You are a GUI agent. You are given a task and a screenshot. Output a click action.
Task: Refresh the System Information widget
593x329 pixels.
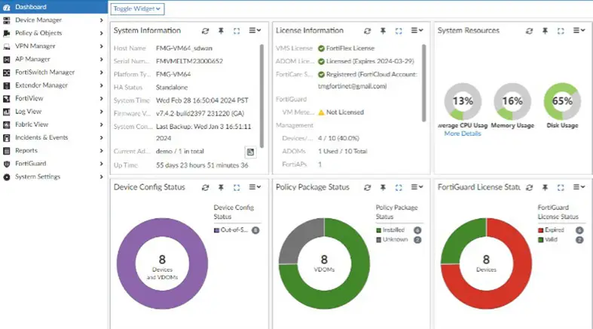(206, 31)
